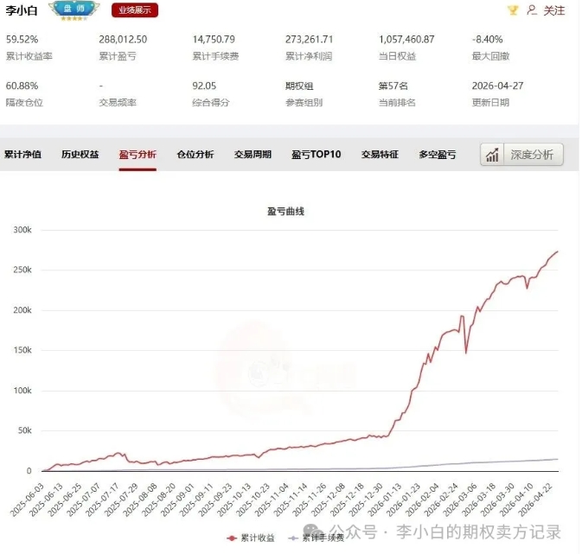
Task: Click the 100k y-axis label
Action: (x=22, y=391)
